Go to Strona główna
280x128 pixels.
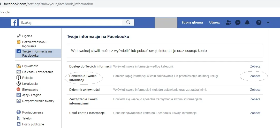pos(192,22)
